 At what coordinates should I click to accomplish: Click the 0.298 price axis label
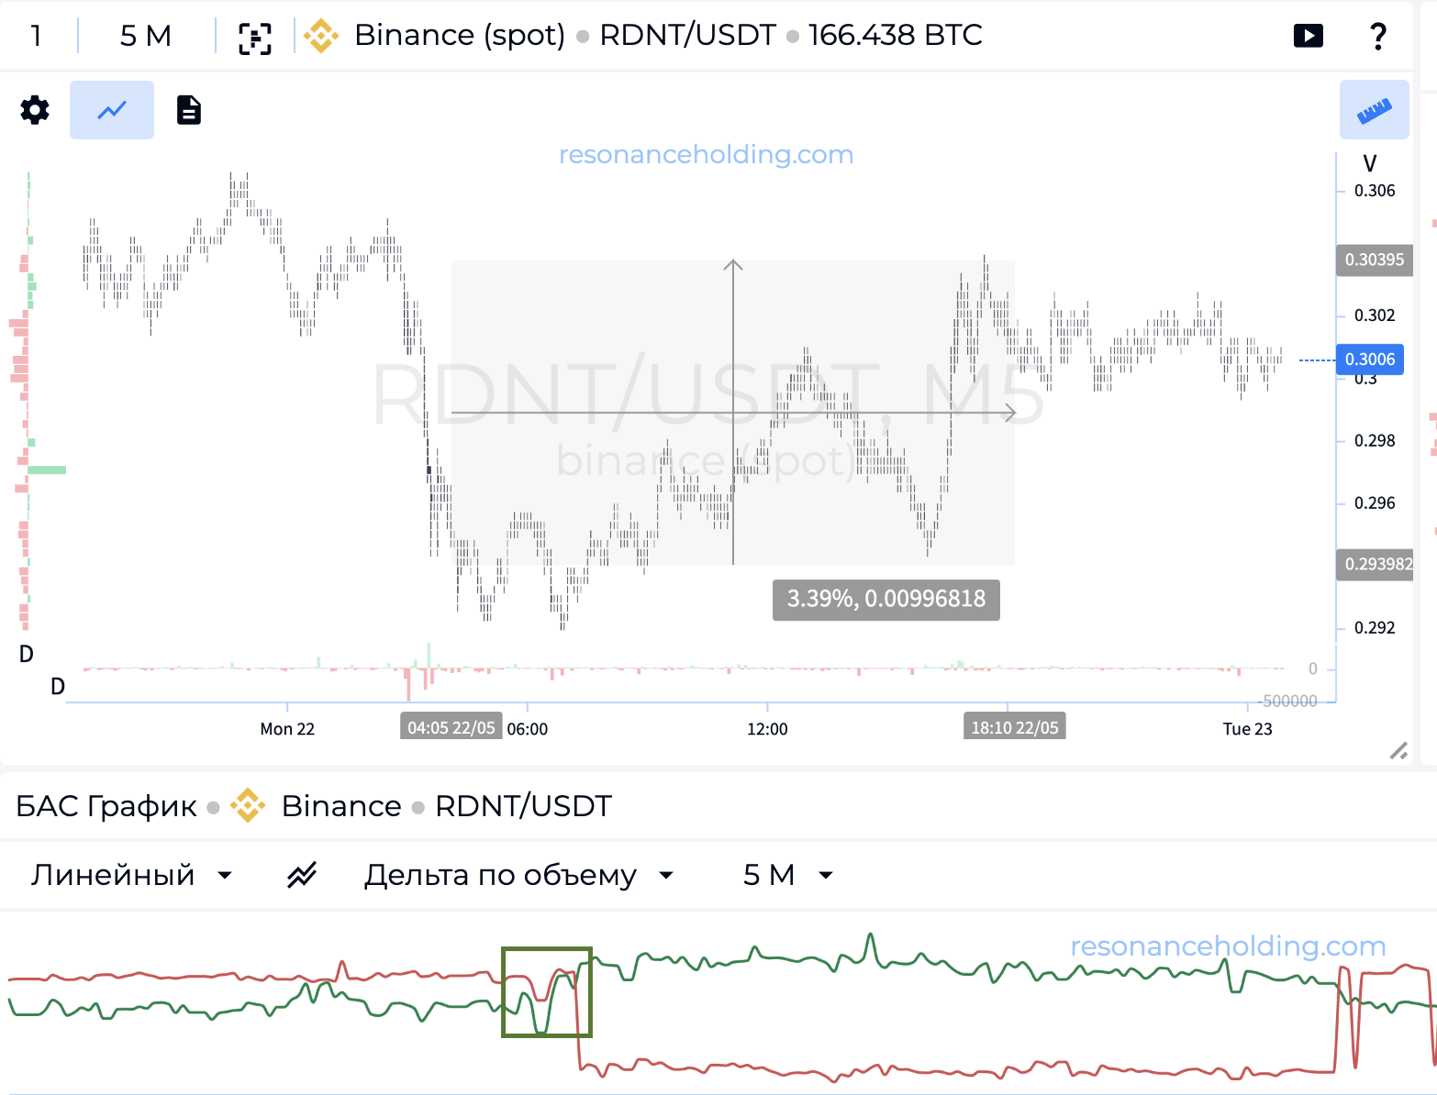click(x=1375, y=441)
